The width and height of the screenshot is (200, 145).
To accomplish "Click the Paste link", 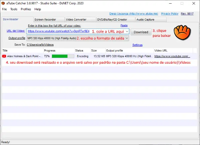I will (x=124, y=26).
